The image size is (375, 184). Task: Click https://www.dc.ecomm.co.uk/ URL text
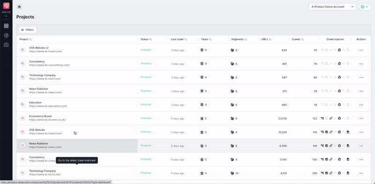(47, 120)
